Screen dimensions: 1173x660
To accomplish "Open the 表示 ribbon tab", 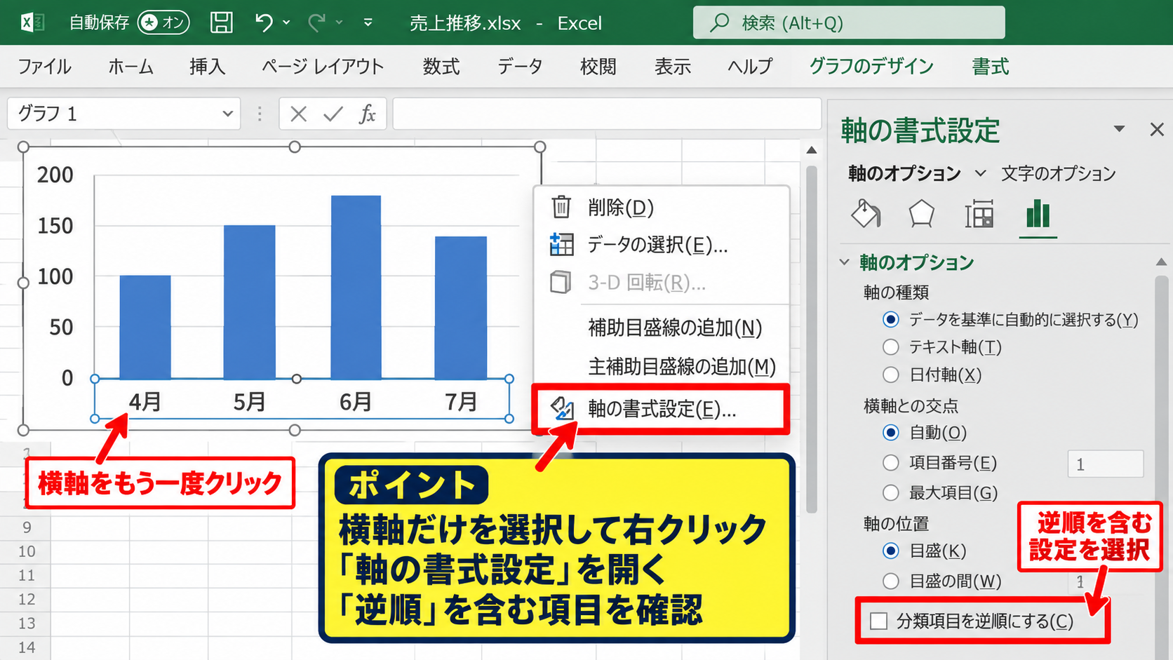I will [673, 67].
